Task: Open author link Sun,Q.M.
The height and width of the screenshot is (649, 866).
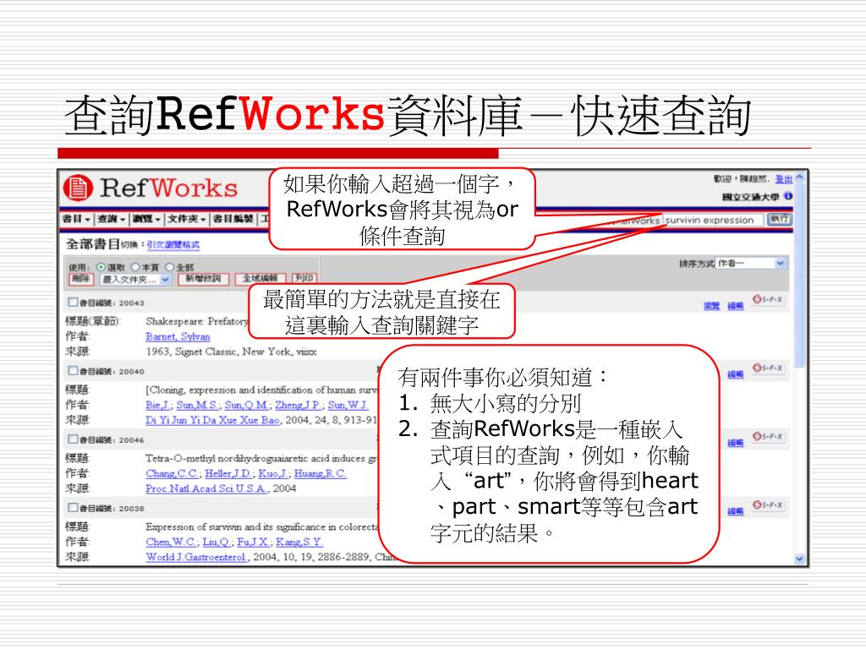Action: tap(246, 405)
